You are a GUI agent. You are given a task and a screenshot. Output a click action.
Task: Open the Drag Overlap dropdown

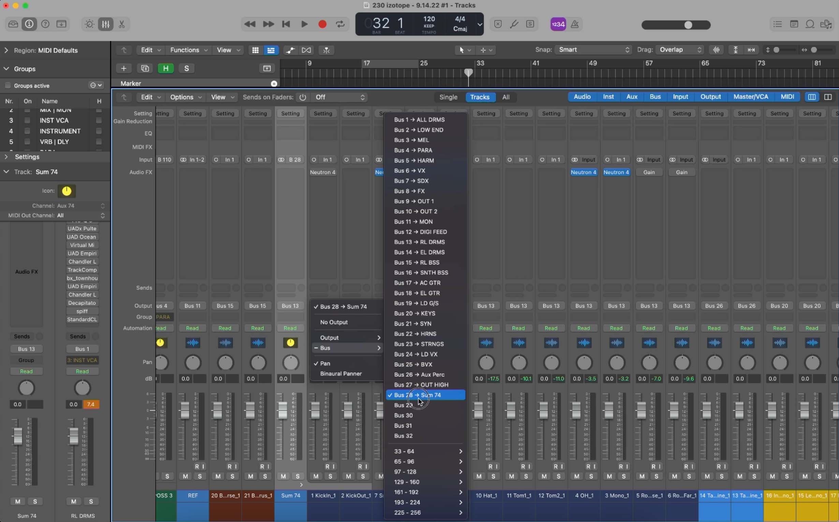(680, 50)
